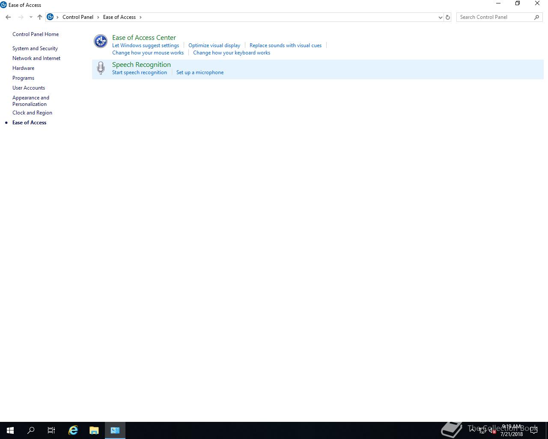548x439 pixels.
Task: Click the Control Panel icon in address bar
Action: coord(50,17)
